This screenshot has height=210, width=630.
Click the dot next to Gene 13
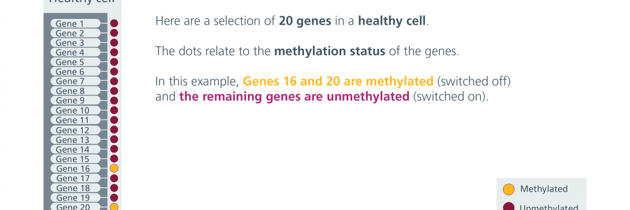pyautogui.click(x=114, y=140)
